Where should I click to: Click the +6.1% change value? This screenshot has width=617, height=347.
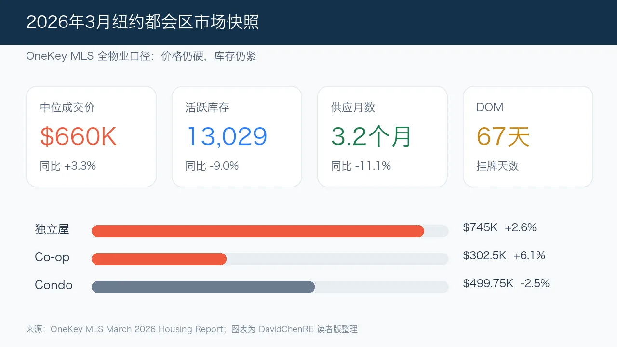pos(529,255)
